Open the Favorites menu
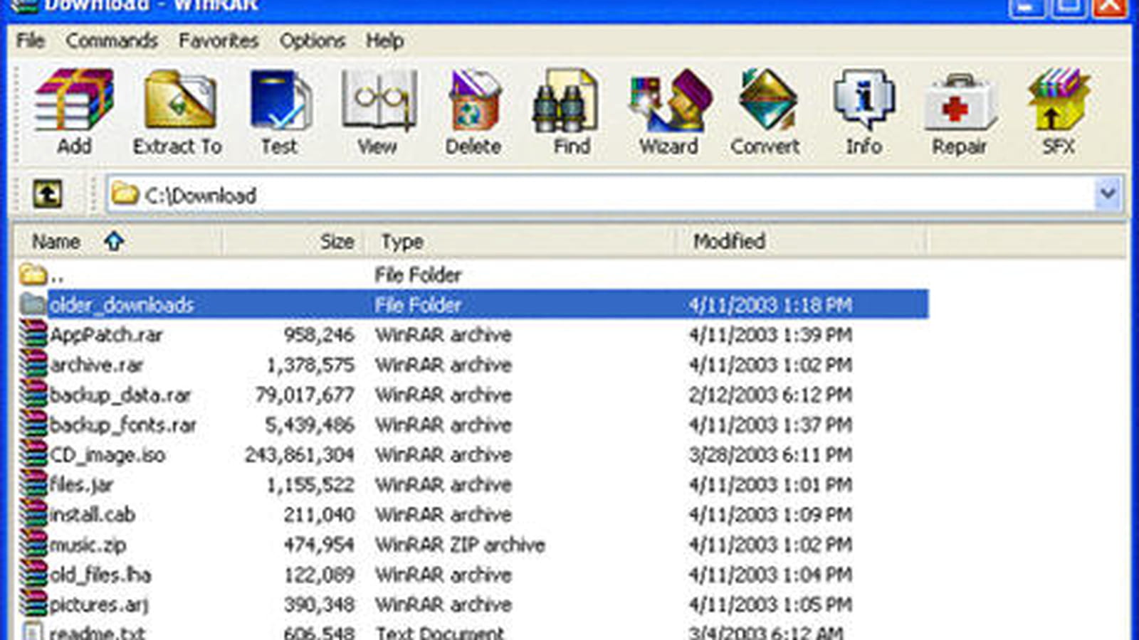Screen dimensions: 1139x640 219,41
